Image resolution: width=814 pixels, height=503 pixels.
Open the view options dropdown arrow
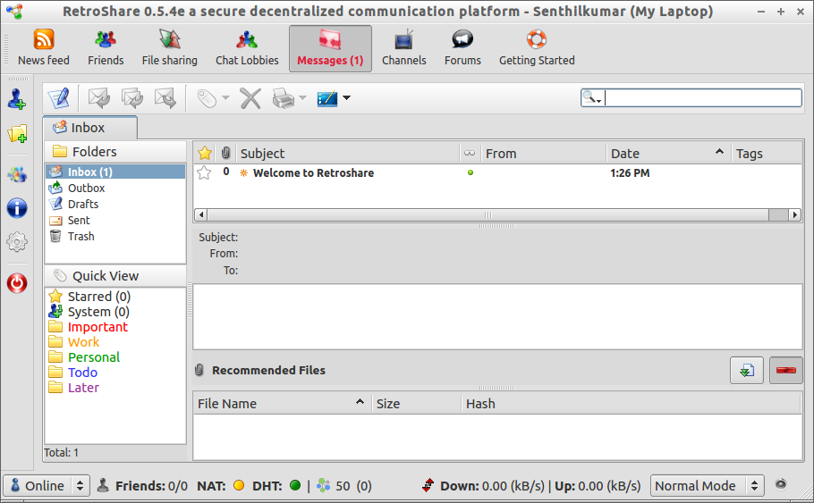(347, 97)
